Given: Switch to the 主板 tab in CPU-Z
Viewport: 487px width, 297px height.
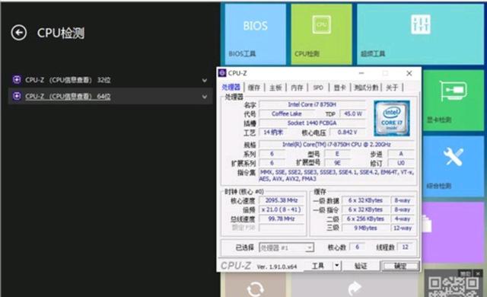Looking at the screenshot, I should [x=275, y=88].
